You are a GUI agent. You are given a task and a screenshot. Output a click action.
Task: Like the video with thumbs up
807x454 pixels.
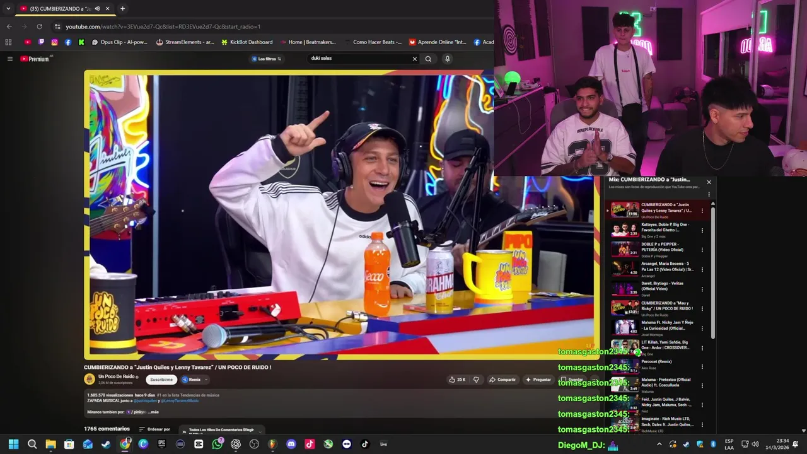point(457,380)
